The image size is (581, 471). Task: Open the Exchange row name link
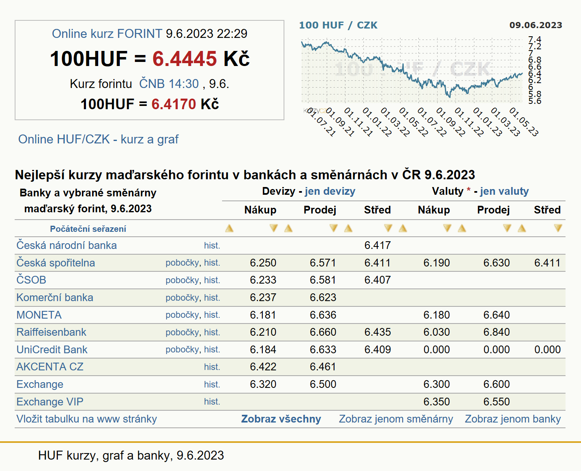40,384
